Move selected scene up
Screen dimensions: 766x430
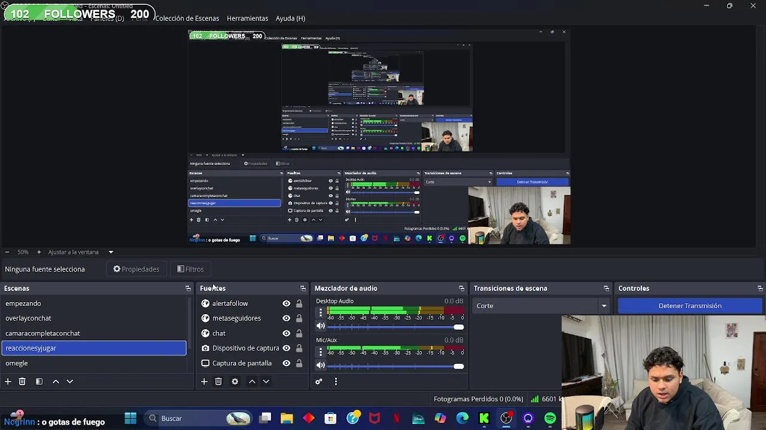[x=56, y=382]
